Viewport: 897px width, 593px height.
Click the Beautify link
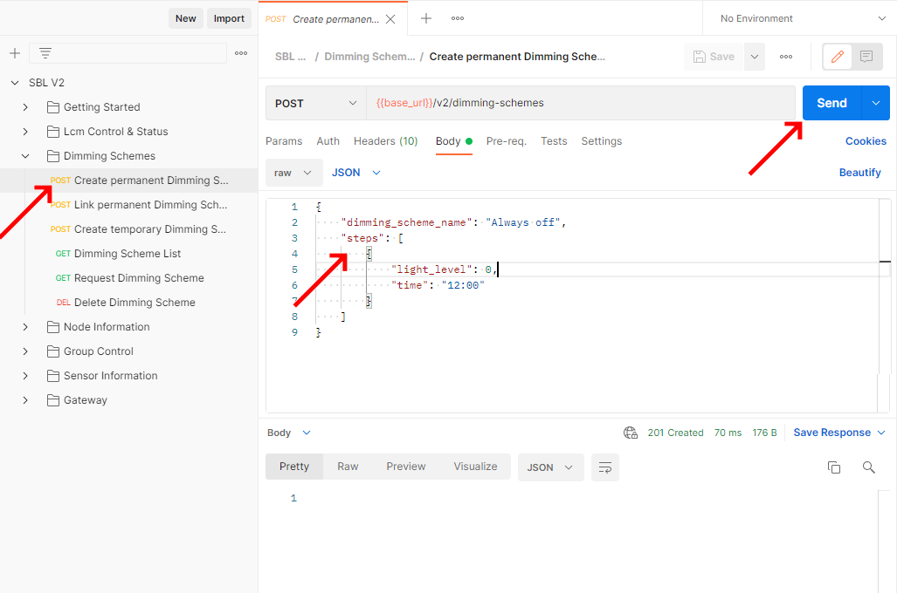coord(859,172)
